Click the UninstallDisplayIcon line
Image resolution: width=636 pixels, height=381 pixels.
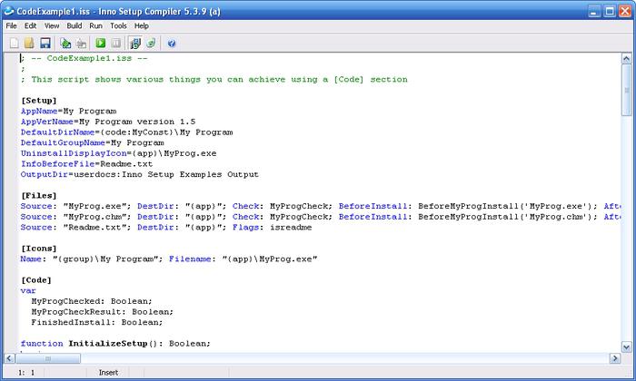(119, 153)
